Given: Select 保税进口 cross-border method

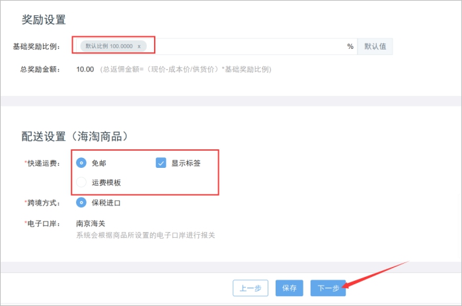Looking at the screenshot, I should click(x=82, y=203).
